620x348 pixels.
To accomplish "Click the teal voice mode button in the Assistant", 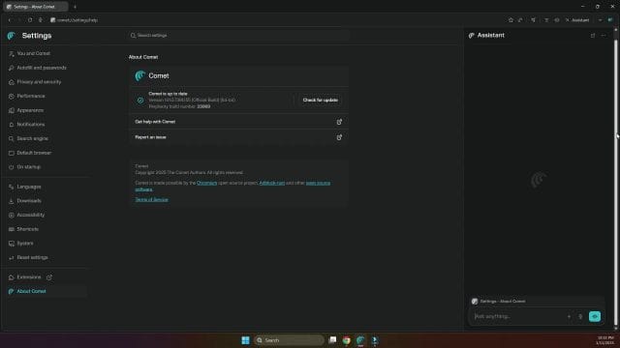I will (594, 316).
